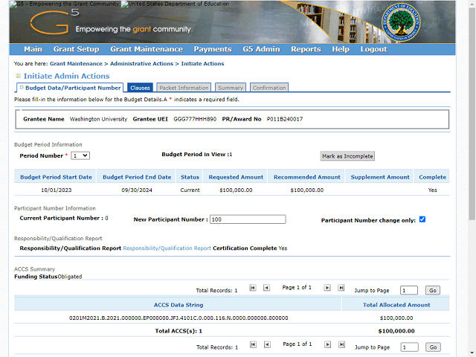Click first-page icon in bottom ACCS pager
Screen dimensions: 476x357
click(x=253, y=345)
